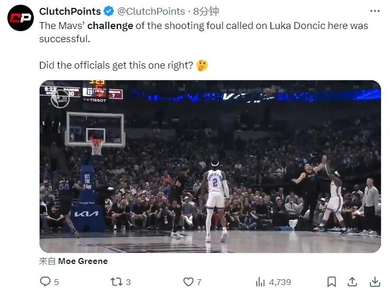Click the thinking face emoji
Screen dimensions: 391x294
(x=202, y=65)
